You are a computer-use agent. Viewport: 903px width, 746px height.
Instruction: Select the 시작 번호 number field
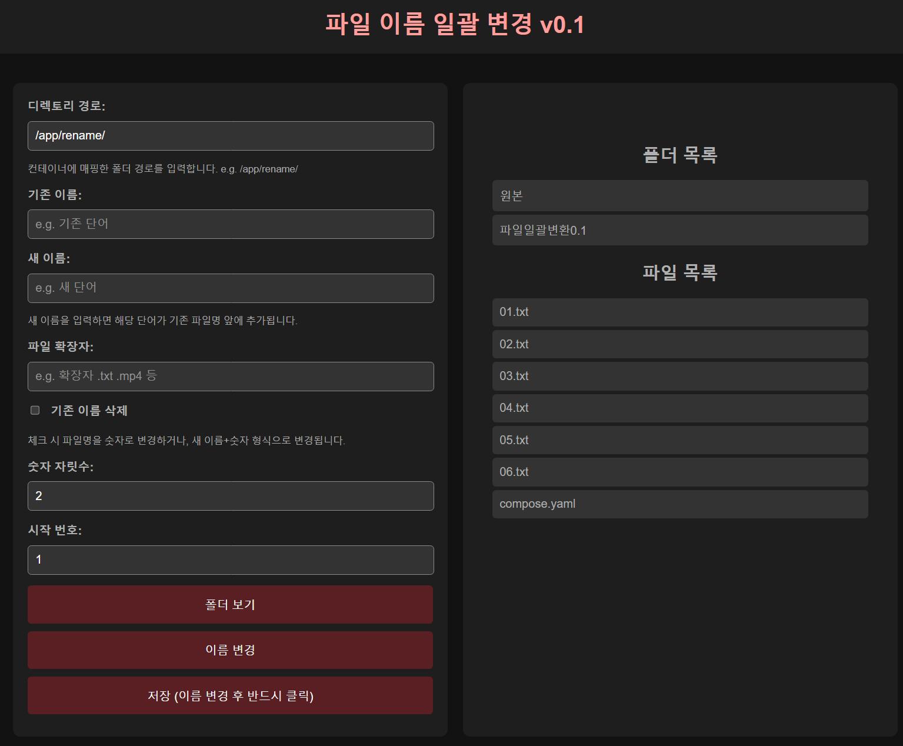231,560
